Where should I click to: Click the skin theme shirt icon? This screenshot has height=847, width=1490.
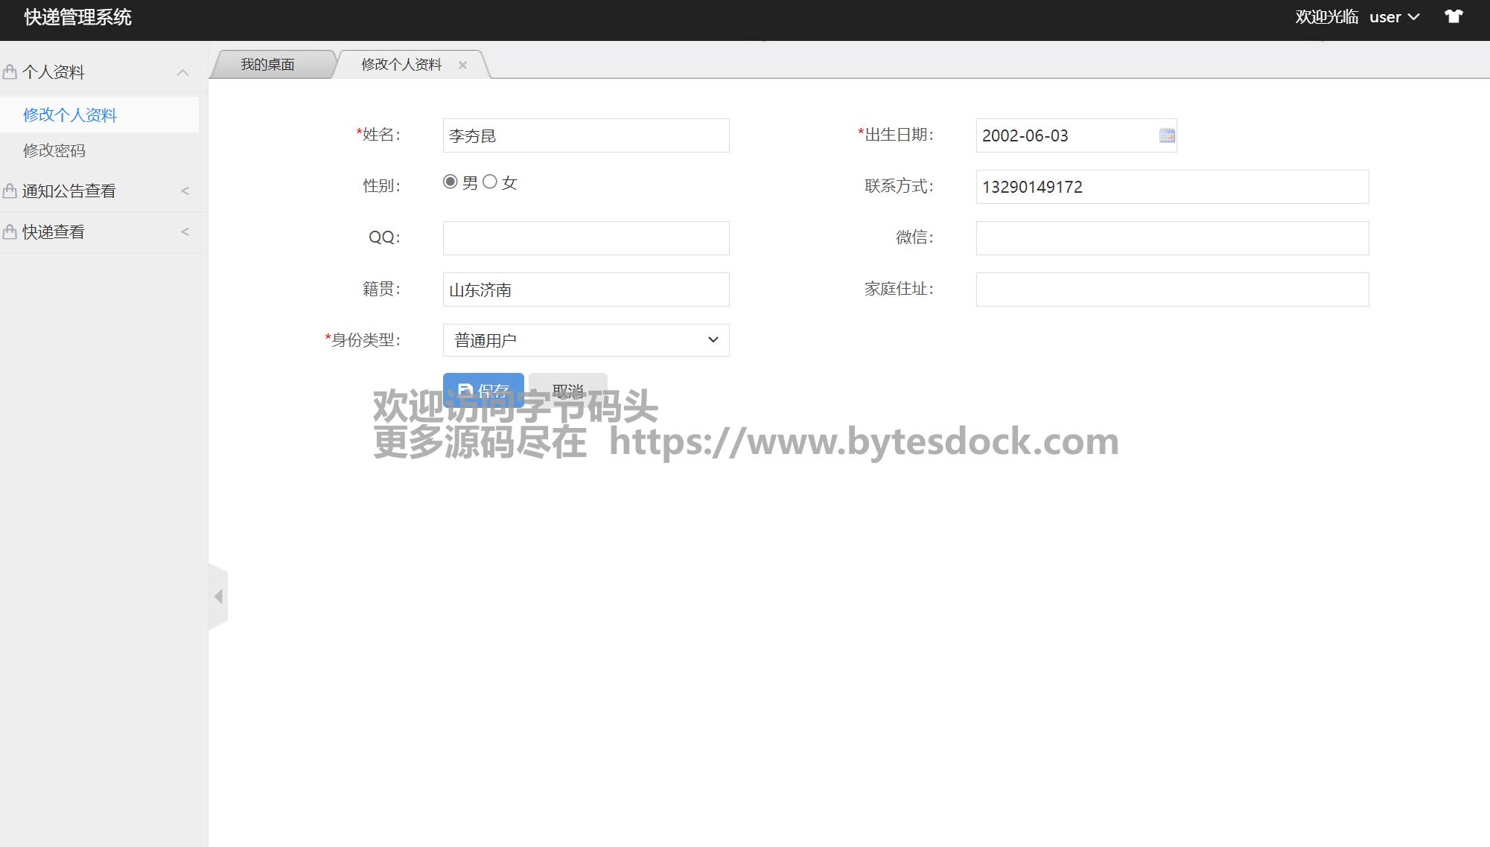(1454, 16)
